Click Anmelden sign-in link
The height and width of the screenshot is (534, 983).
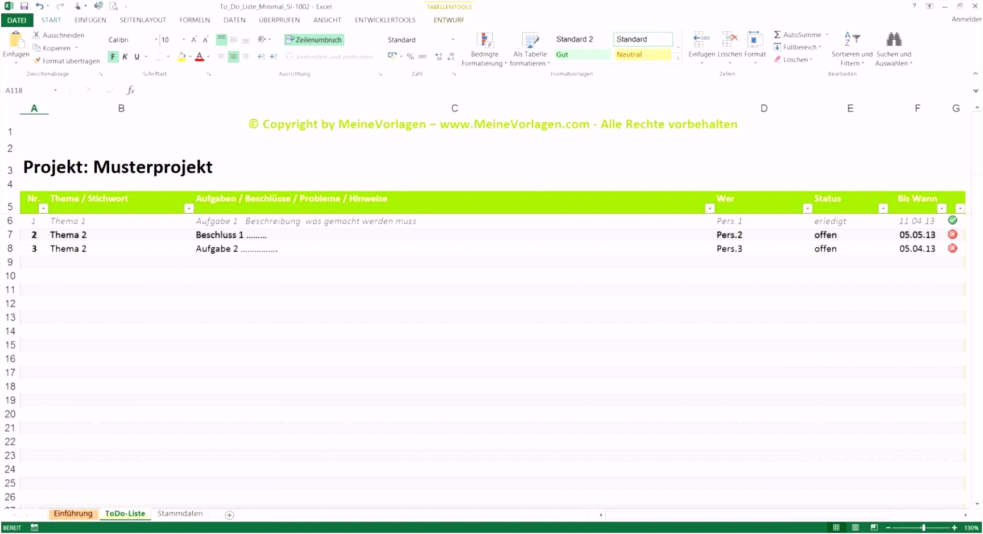pos(967,19)
